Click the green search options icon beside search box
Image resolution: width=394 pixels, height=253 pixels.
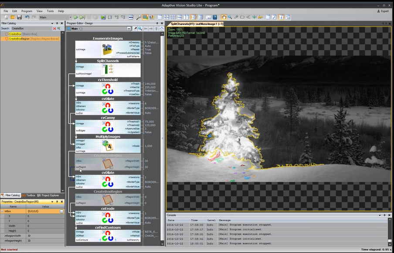coord(59,28)
